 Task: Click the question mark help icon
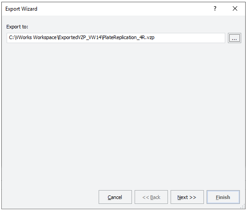click(215, 8)
